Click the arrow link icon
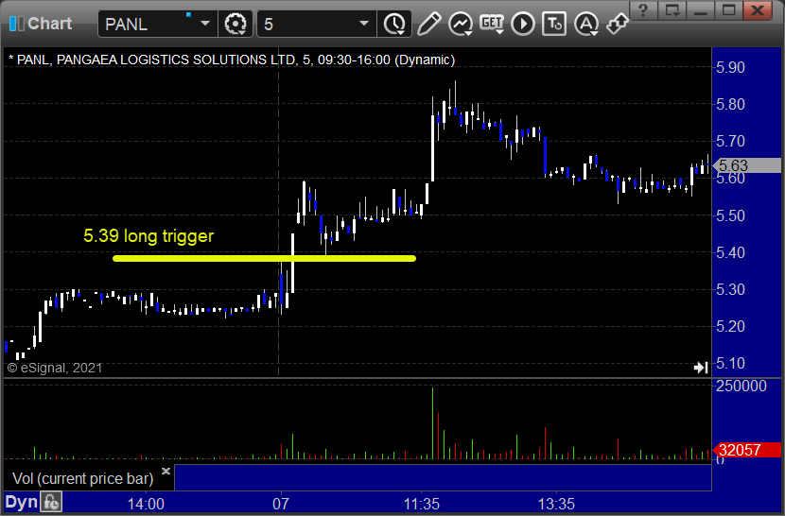 pyautogui.click(x=617, y=24)
